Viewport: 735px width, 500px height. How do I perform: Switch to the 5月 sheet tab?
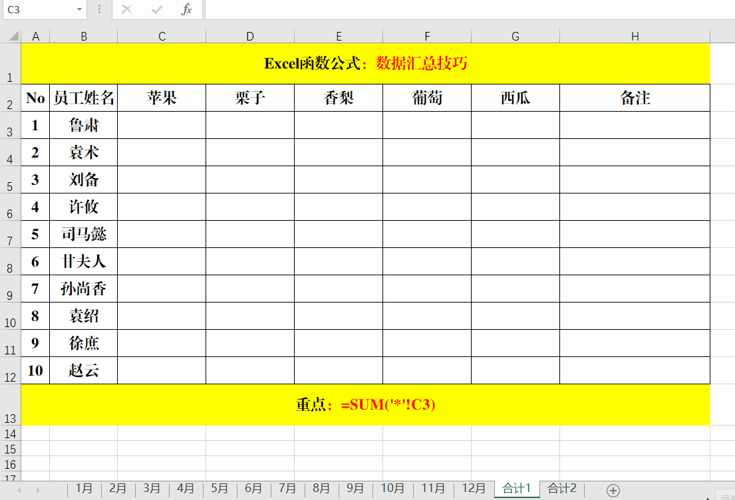tap(220, 489)
